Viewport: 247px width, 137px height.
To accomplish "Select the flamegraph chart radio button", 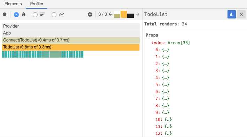I will 16,15.
